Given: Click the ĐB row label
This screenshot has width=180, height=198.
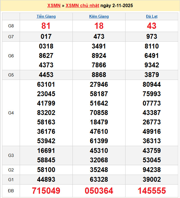Looking at the screenshot, I should (x=11, y=191).
